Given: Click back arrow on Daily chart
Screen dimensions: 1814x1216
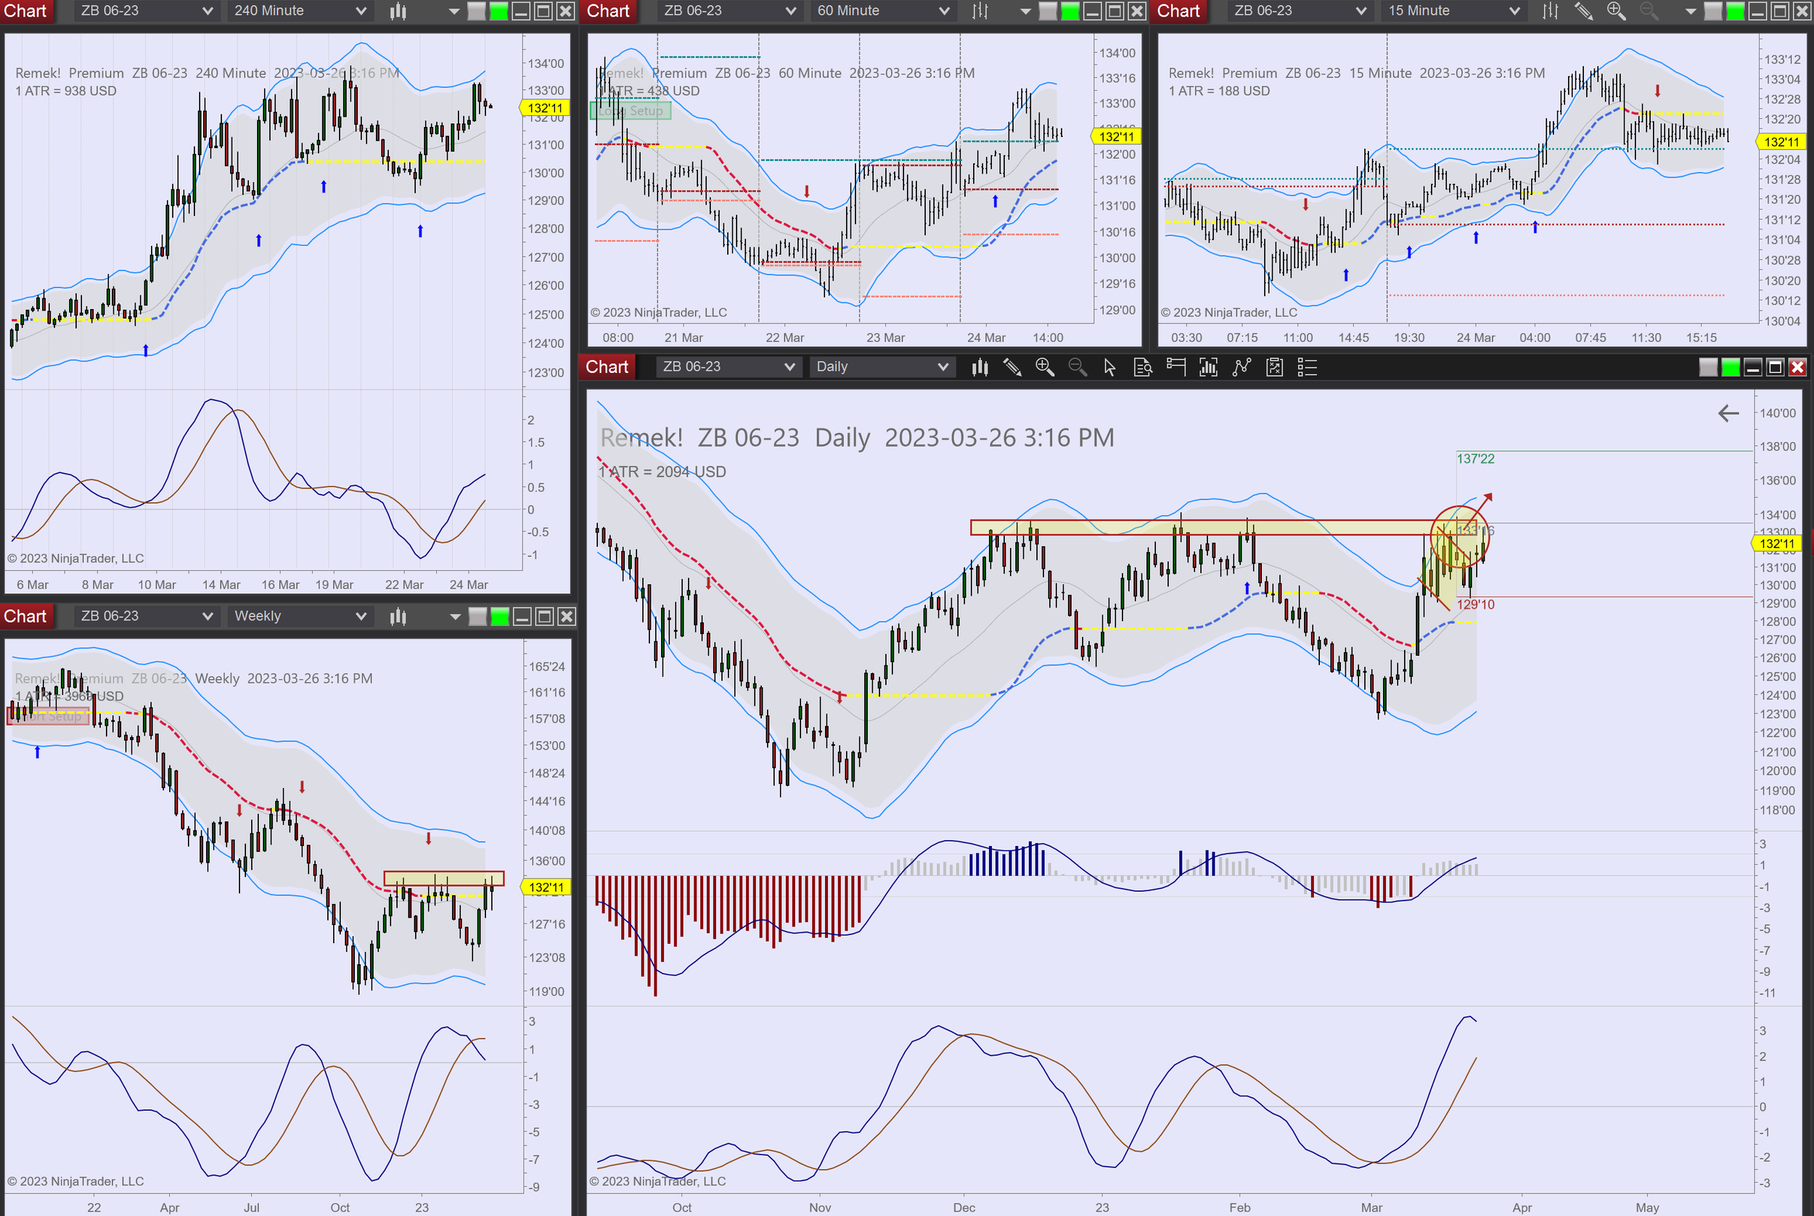Looking at the screenshot, I should click(1728, 414).
